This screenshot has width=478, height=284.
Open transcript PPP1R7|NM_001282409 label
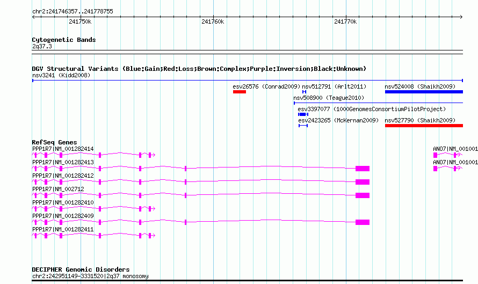[x=63, y=216]
